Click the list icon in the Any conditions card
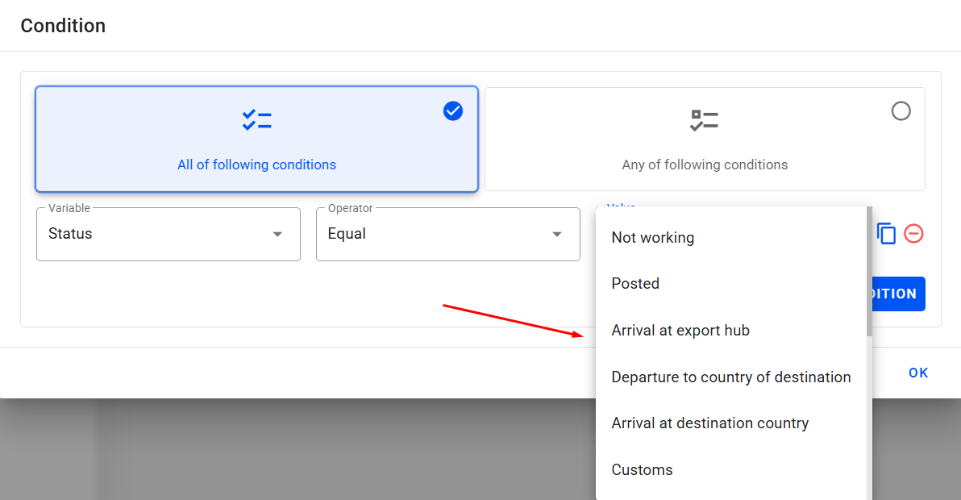The width and height of the screenshot is (961, 500). [704, 121]
